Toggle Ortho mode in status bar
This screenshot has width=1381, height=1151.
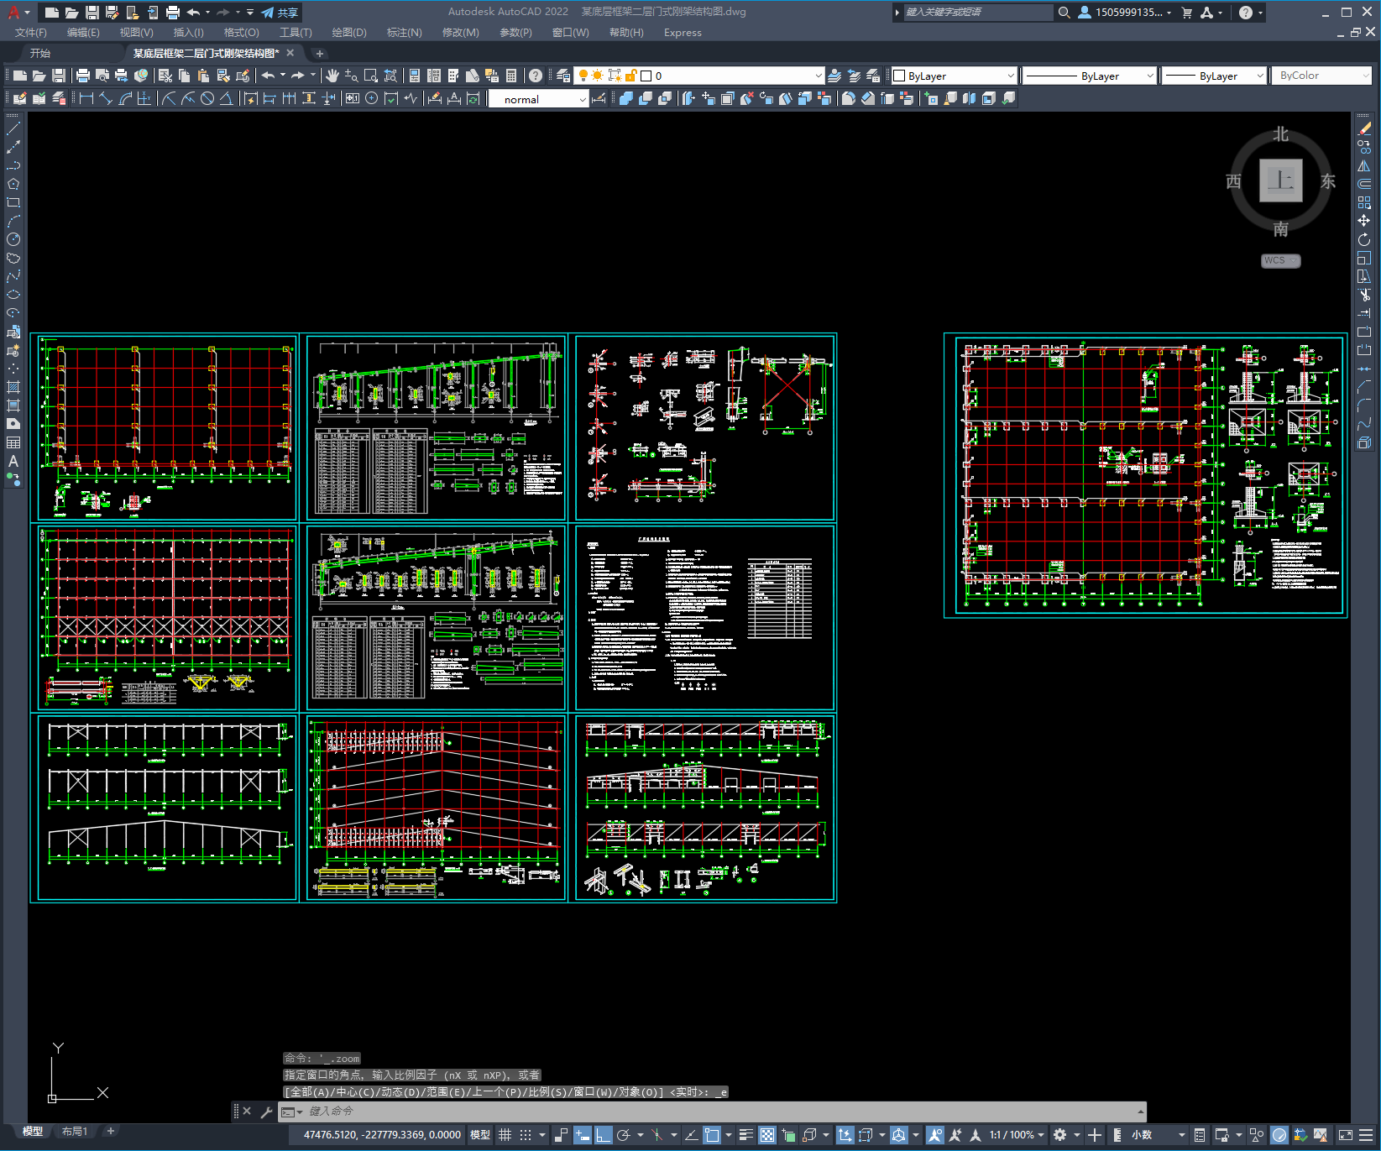click(603, 1135)
